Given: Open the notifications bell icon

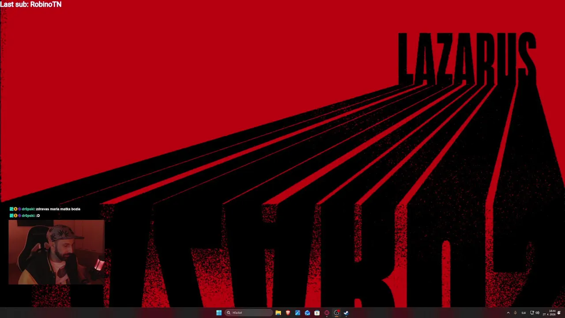Looking at the screenshot, I should 559,313.
